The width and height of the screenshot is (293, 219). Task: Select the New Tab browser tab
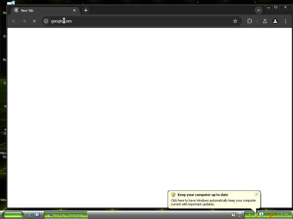click(x=45, y=11)
